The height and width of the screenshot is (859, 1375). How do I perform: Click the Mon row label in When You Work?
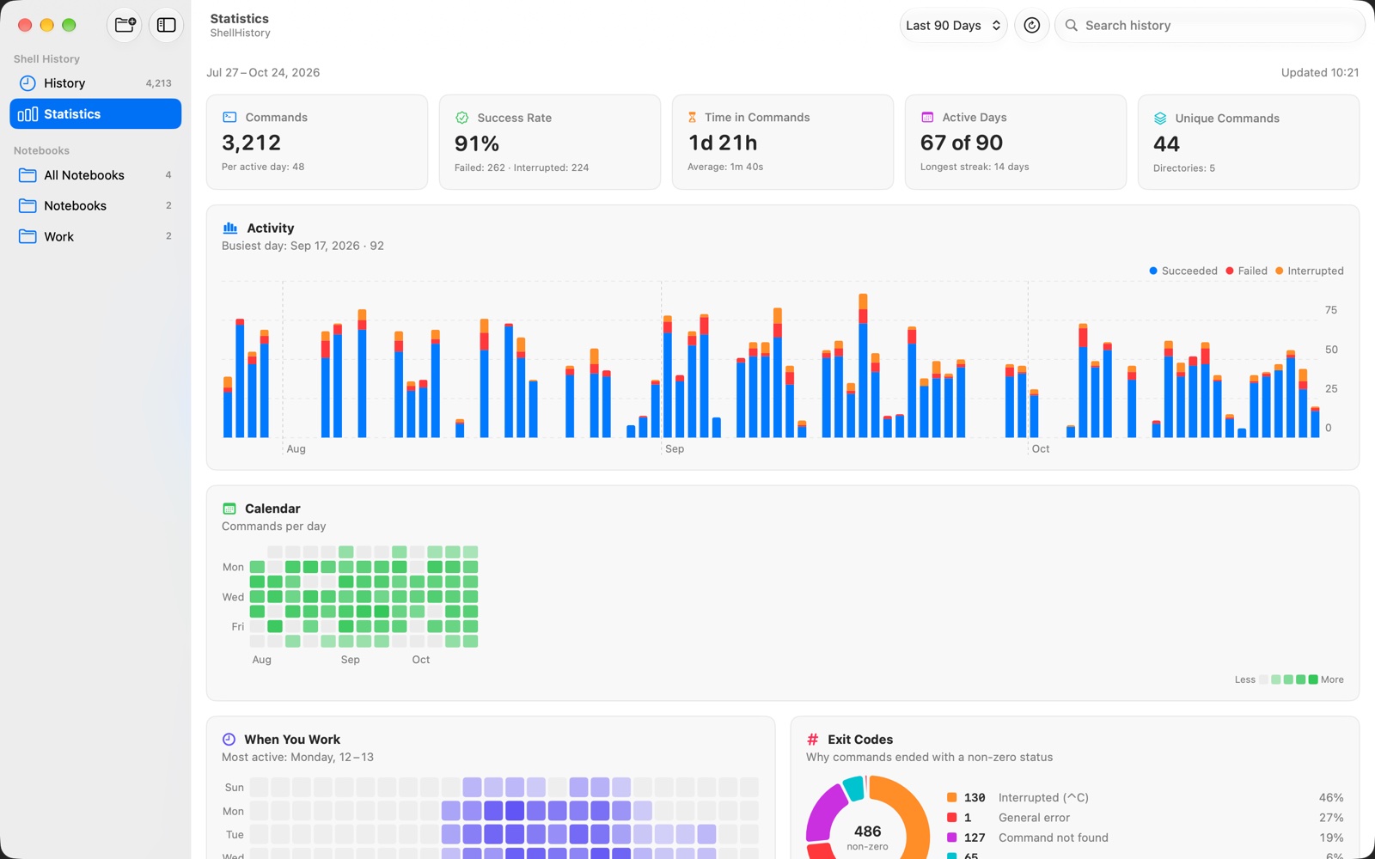click(234, 811)
